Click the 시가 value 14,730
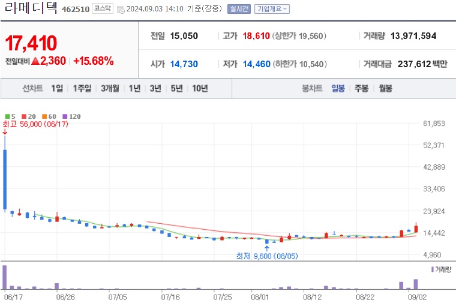The image size is (456, 306). click(x=184, y=64)
